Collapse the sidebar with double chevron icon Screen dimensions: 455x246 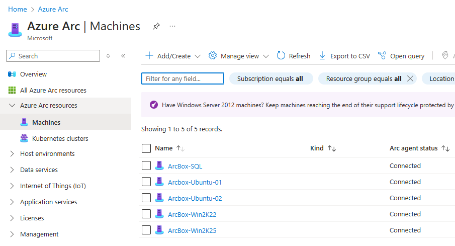(123, 56)
